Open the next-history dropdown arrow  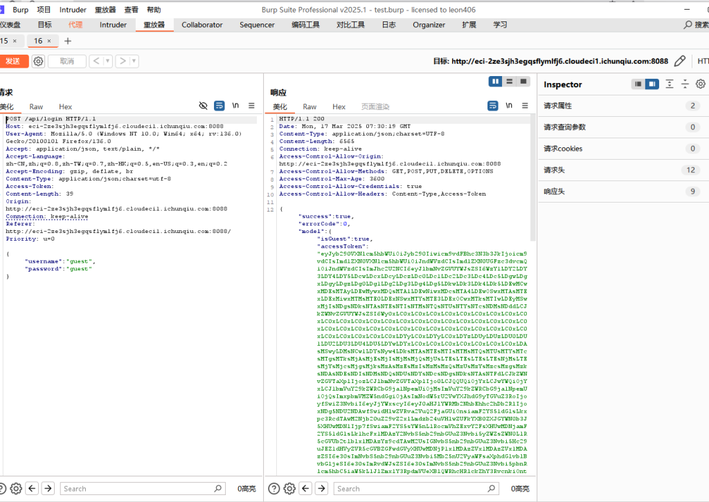tap(134, 61)
